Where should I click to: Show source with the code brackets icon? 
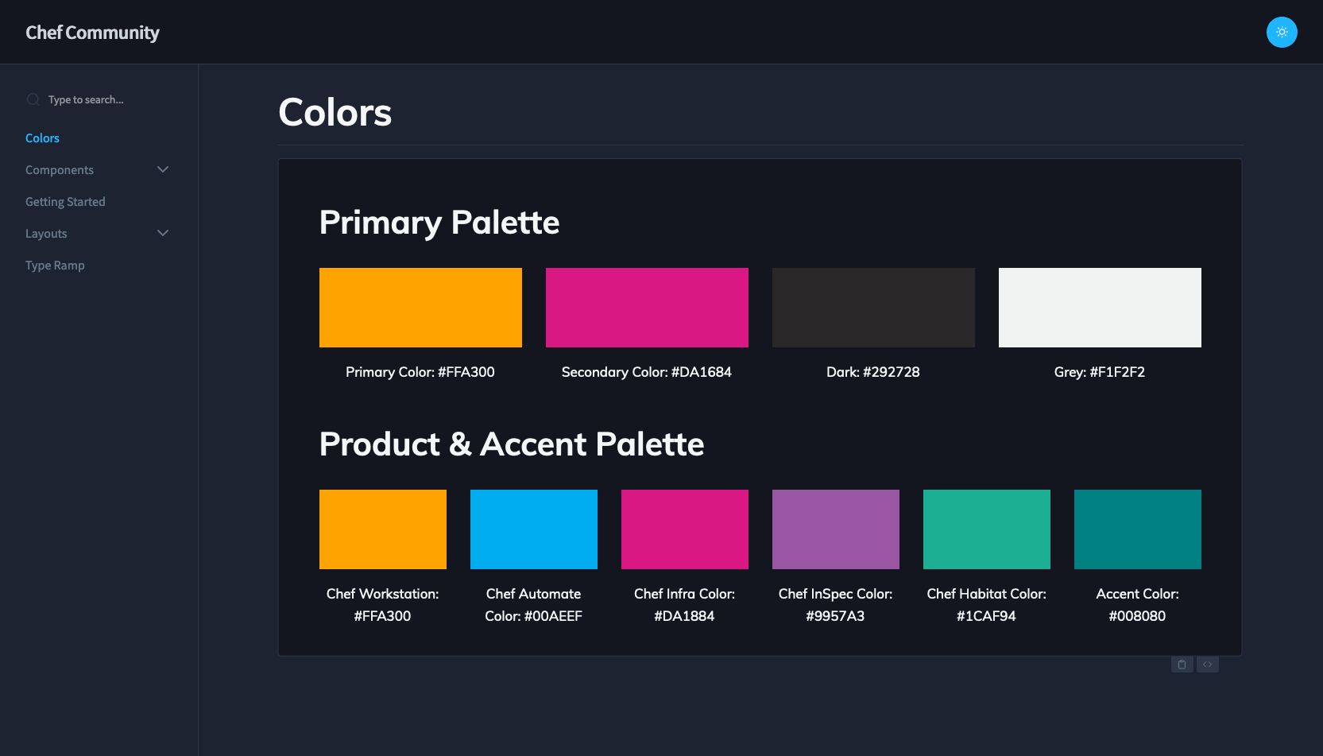[x=1207, y=665]
